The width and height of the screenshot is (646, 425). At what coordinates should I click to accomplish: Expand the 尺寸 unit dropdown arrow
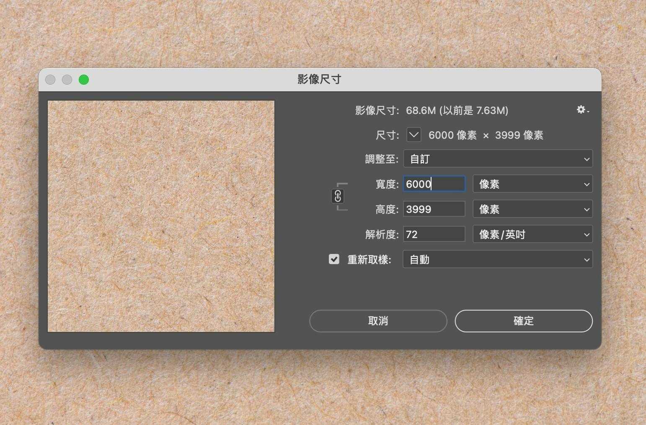point(413,135)
